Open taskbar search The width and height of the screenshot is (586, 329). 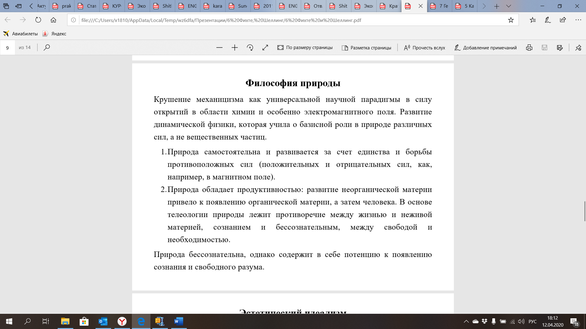coord(27,321)
